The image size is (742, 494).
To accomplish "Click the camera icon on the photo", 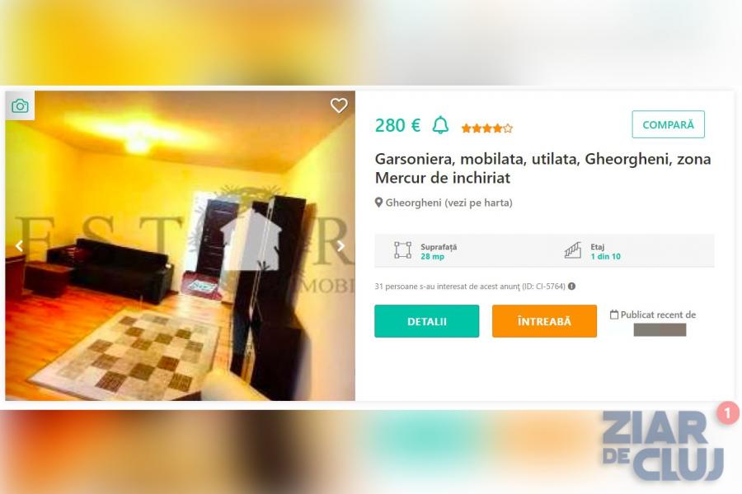I will tap(20, 106).
